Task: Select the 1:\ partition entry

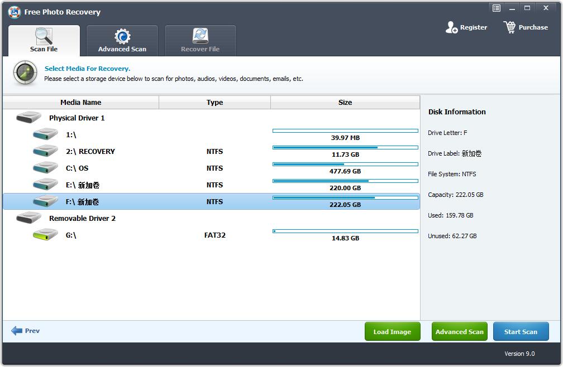Action: pos(211,135)
